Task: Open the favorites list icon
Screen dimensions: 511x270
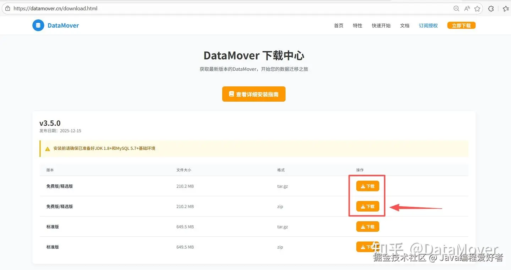Action: point(506,8)
